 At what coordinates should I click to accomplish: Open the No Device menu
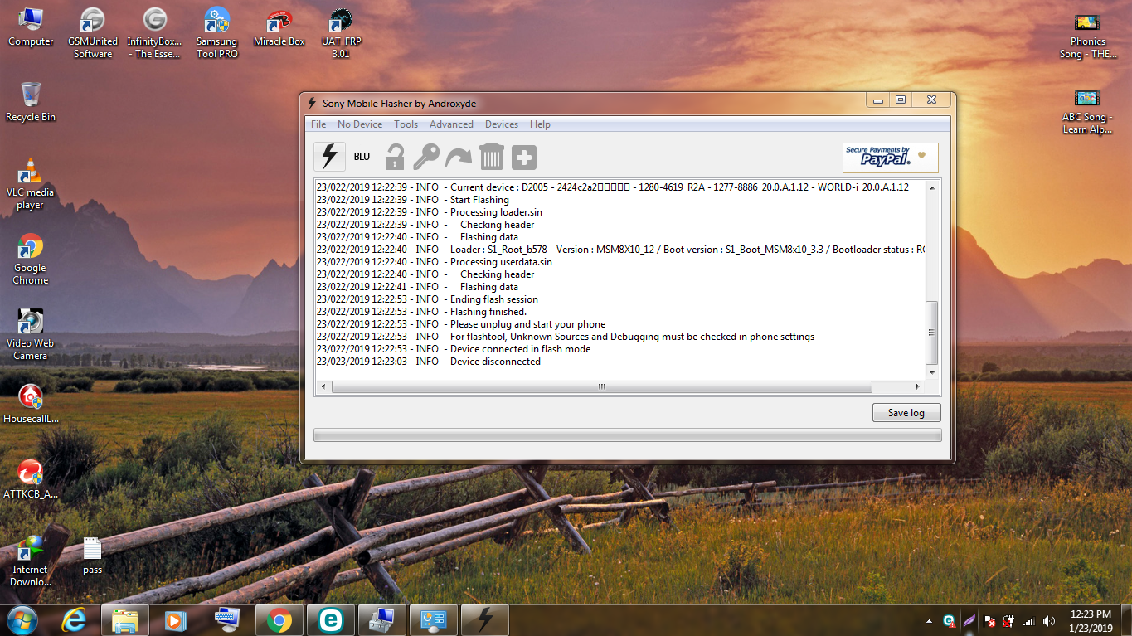(x=360, y=124)
